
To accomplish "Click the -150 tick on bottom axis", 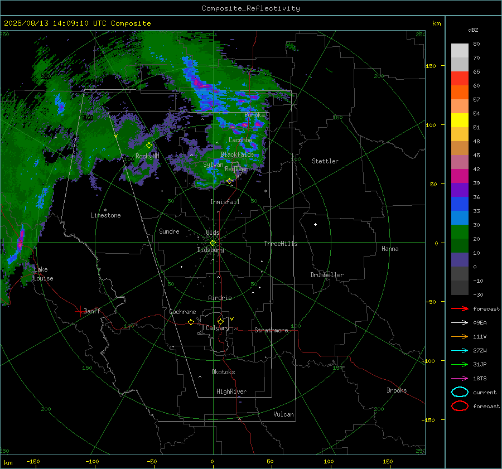I will click(x=33, y=461).
